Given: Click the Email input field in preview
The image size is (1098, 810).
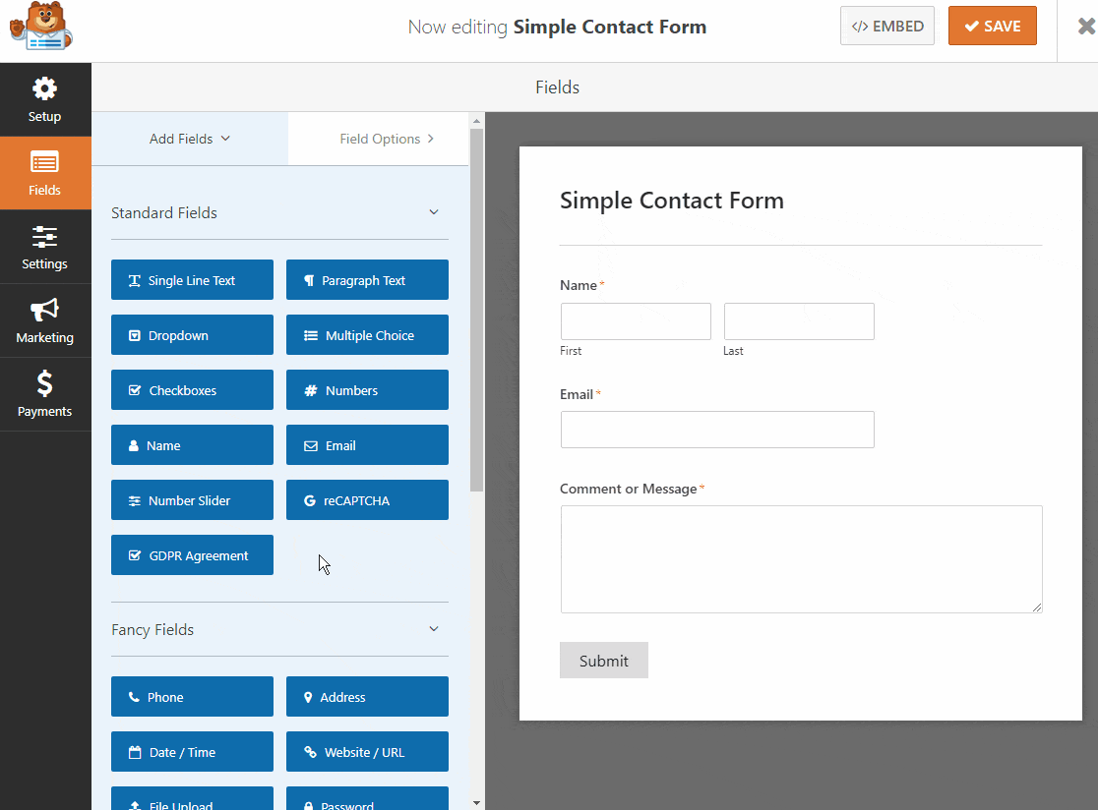Looking at the screenshot, I should coord(717,430).
